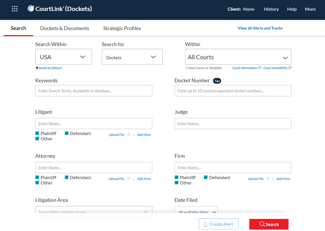Uncheck Attorney Defendant checkbox
Viewport: 325px width, 231px height.
(67, 178)
